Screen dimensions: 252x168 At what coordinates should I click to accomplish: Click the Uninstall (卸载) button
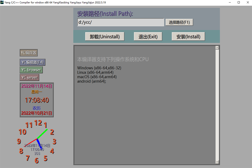click(105, 37)
